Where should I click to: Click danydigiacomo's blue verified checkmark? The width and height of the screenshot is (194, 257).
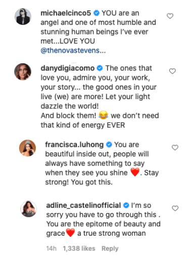(x=100, y=68)
